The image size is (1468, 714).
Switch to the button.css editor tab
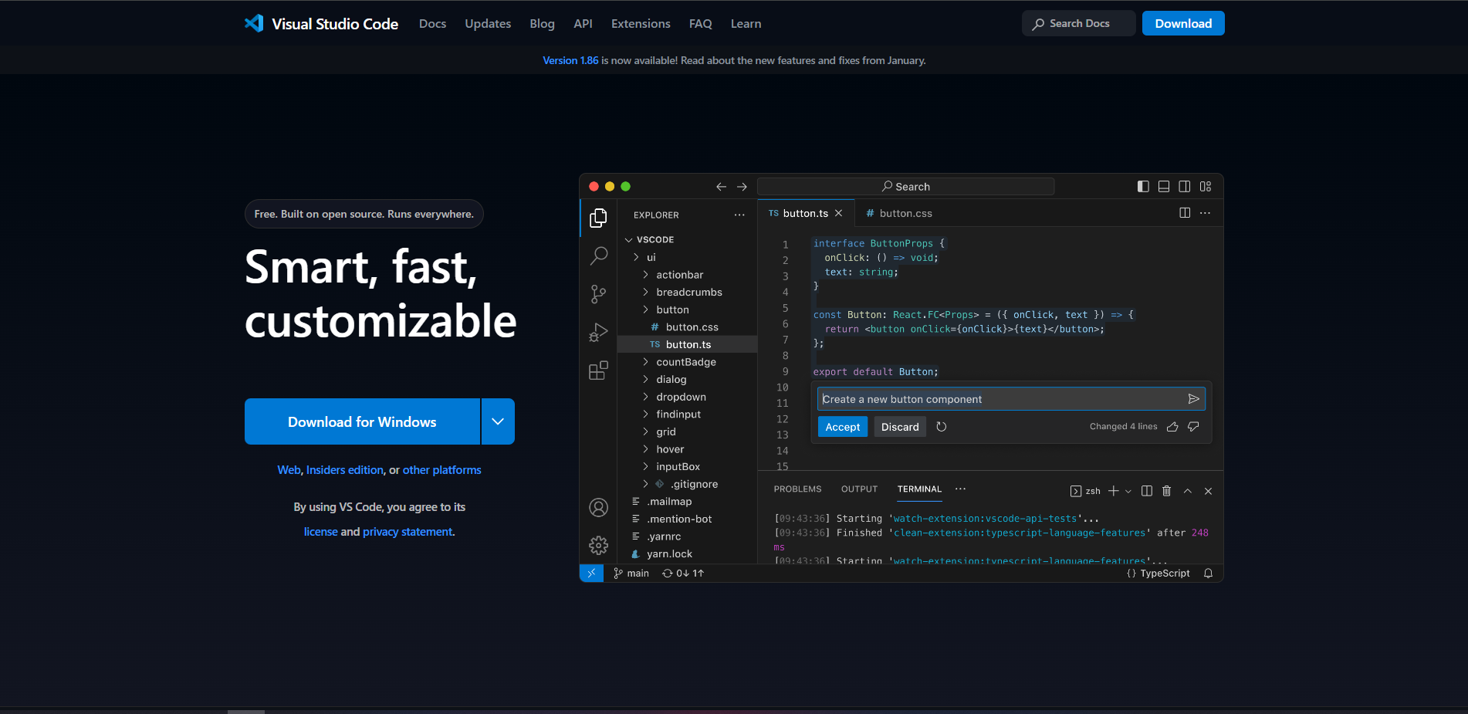898,213
